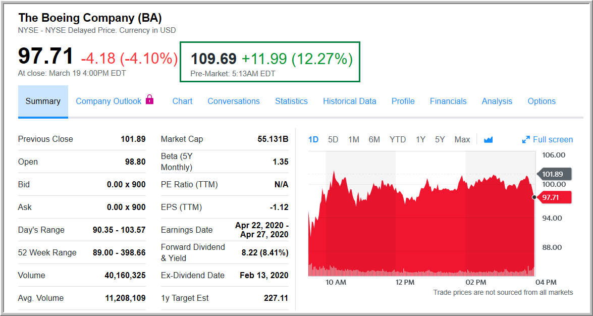
Task: Click the 109.69 pre-market price
Action: point(213,59)
